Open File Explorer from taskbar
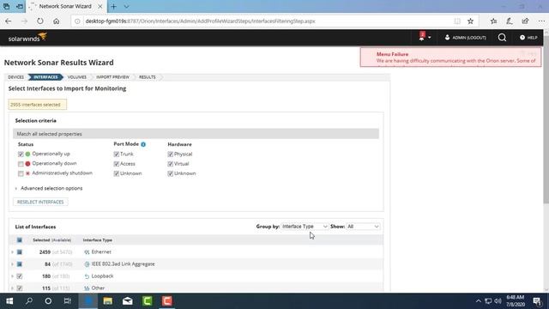Viewport: 549px width, 309px height. pyautogui.click(x=108, y=301)
